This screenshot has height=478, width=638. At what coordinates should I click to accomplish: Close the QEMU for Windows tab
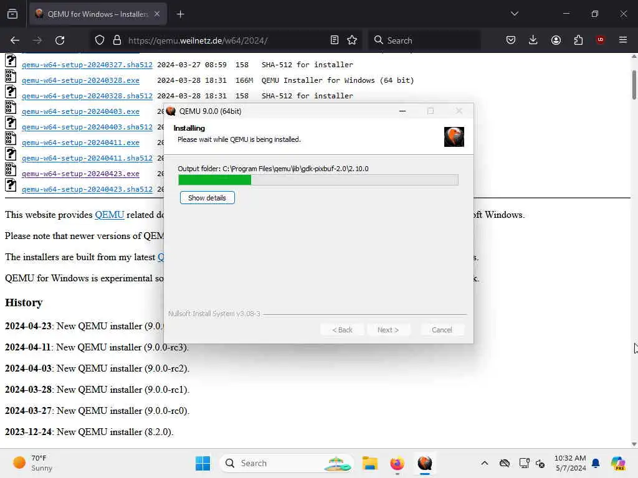[x=157, y=14]
